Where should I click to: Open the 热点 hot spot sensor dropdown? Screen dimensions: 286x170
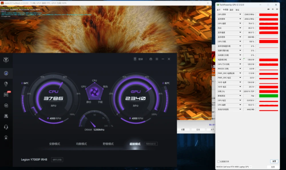[x=240, y=28]
